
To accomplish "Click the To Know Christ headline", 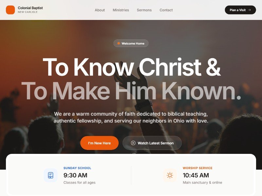I will (x=132, y=67).
